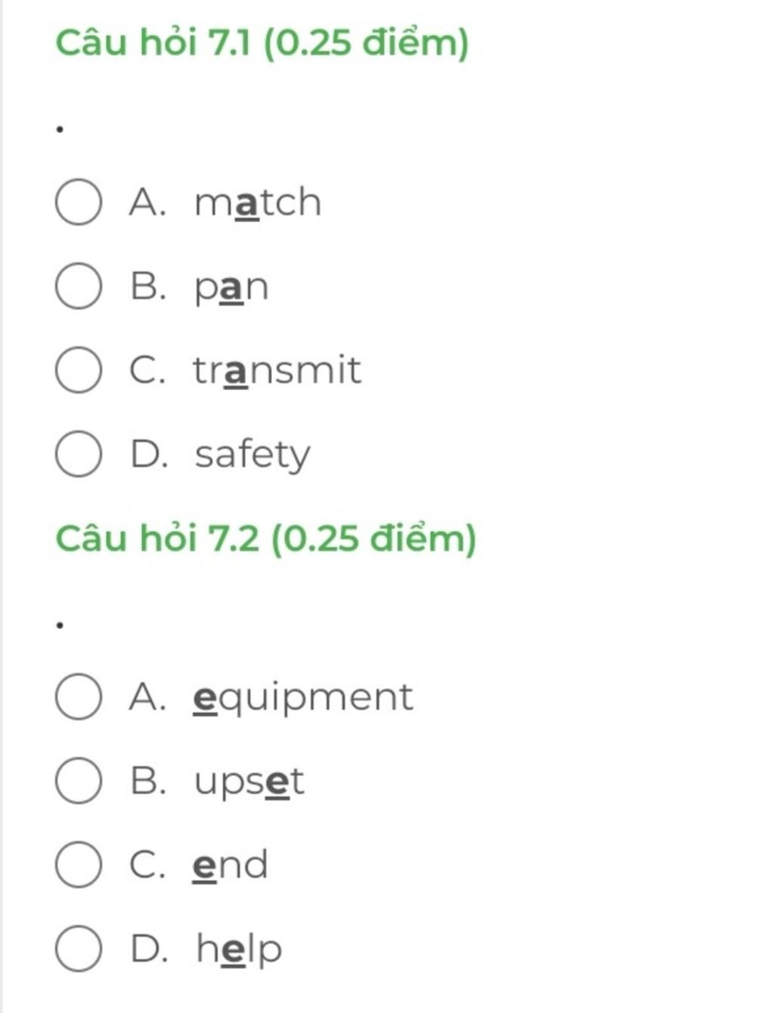Select radio button for A. equipment
This screenshot has width=774, height=1013.
[x=79, y=697]
